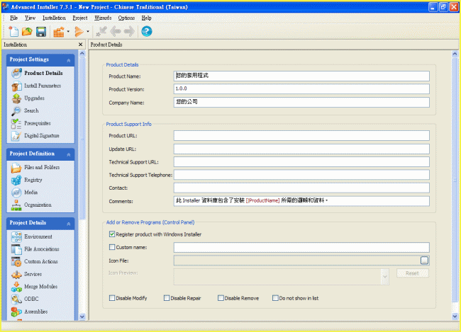
Task: Open the dropdown arrow beside the Run icon
Action: click(88, 32)
